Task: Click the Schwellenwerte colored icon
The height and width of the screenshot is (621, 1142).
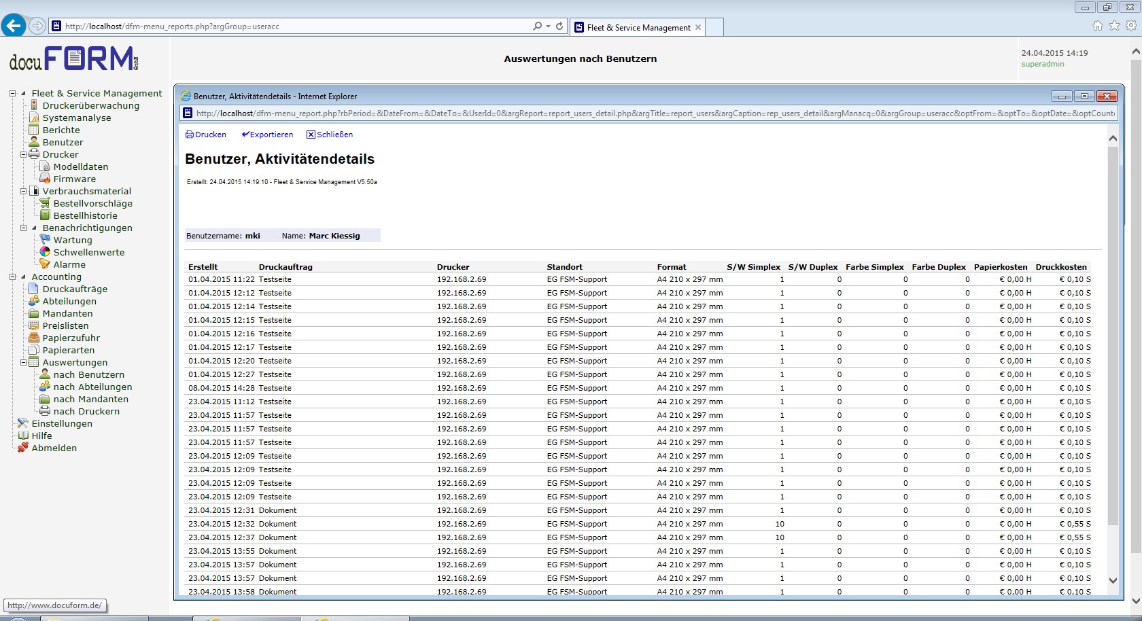Action: click(x=45, y=253)
